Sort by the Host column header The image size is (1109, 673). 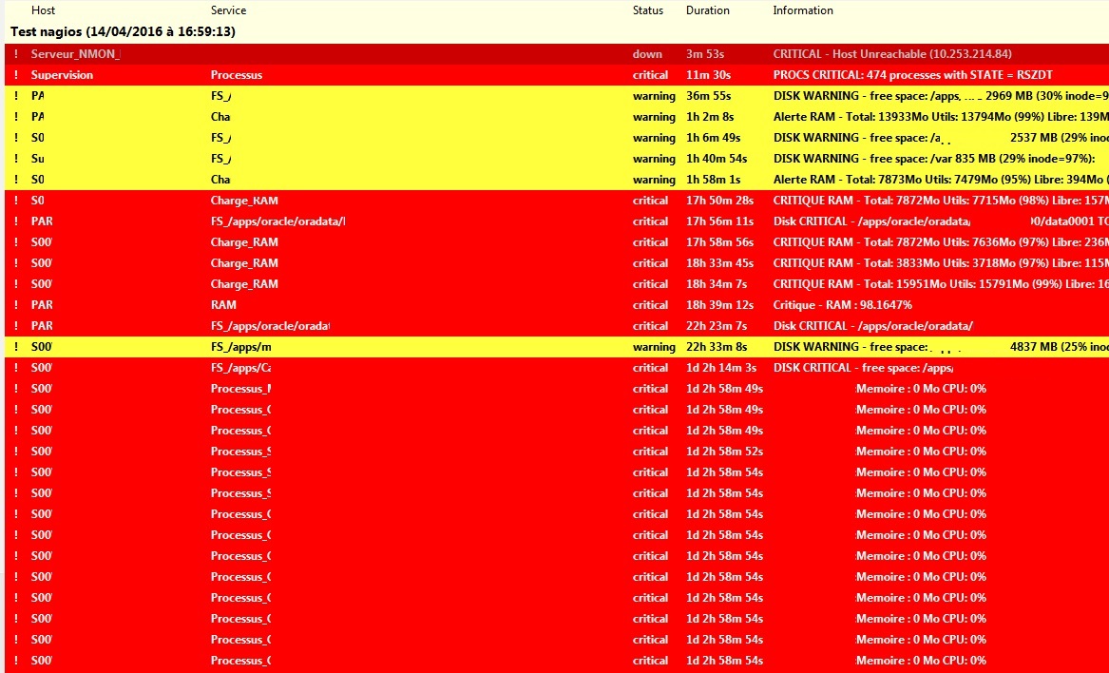pos(43,10)
